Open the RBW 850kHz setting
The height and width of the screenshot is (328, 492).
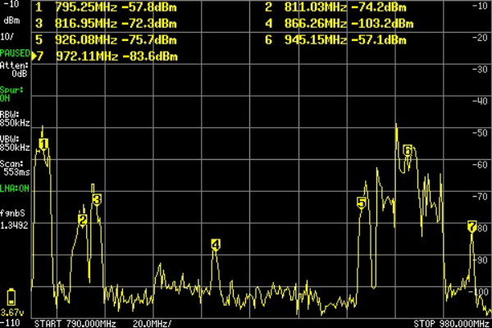(14, 120)
